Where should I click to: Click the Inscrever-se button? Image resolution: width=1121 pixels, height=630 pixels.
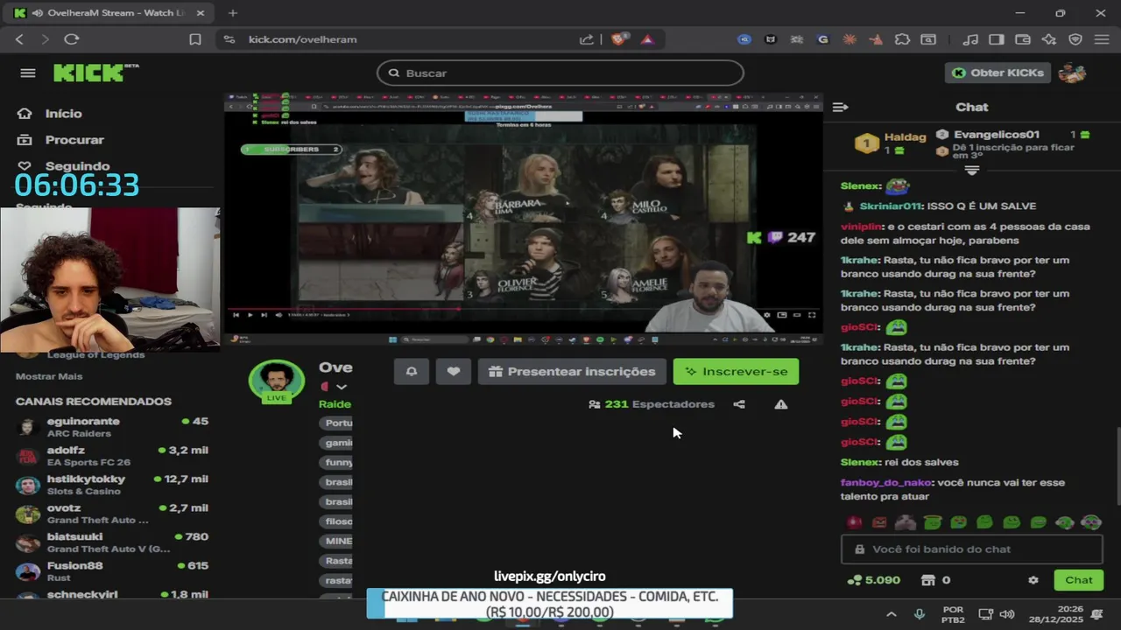tap(736, 371)
